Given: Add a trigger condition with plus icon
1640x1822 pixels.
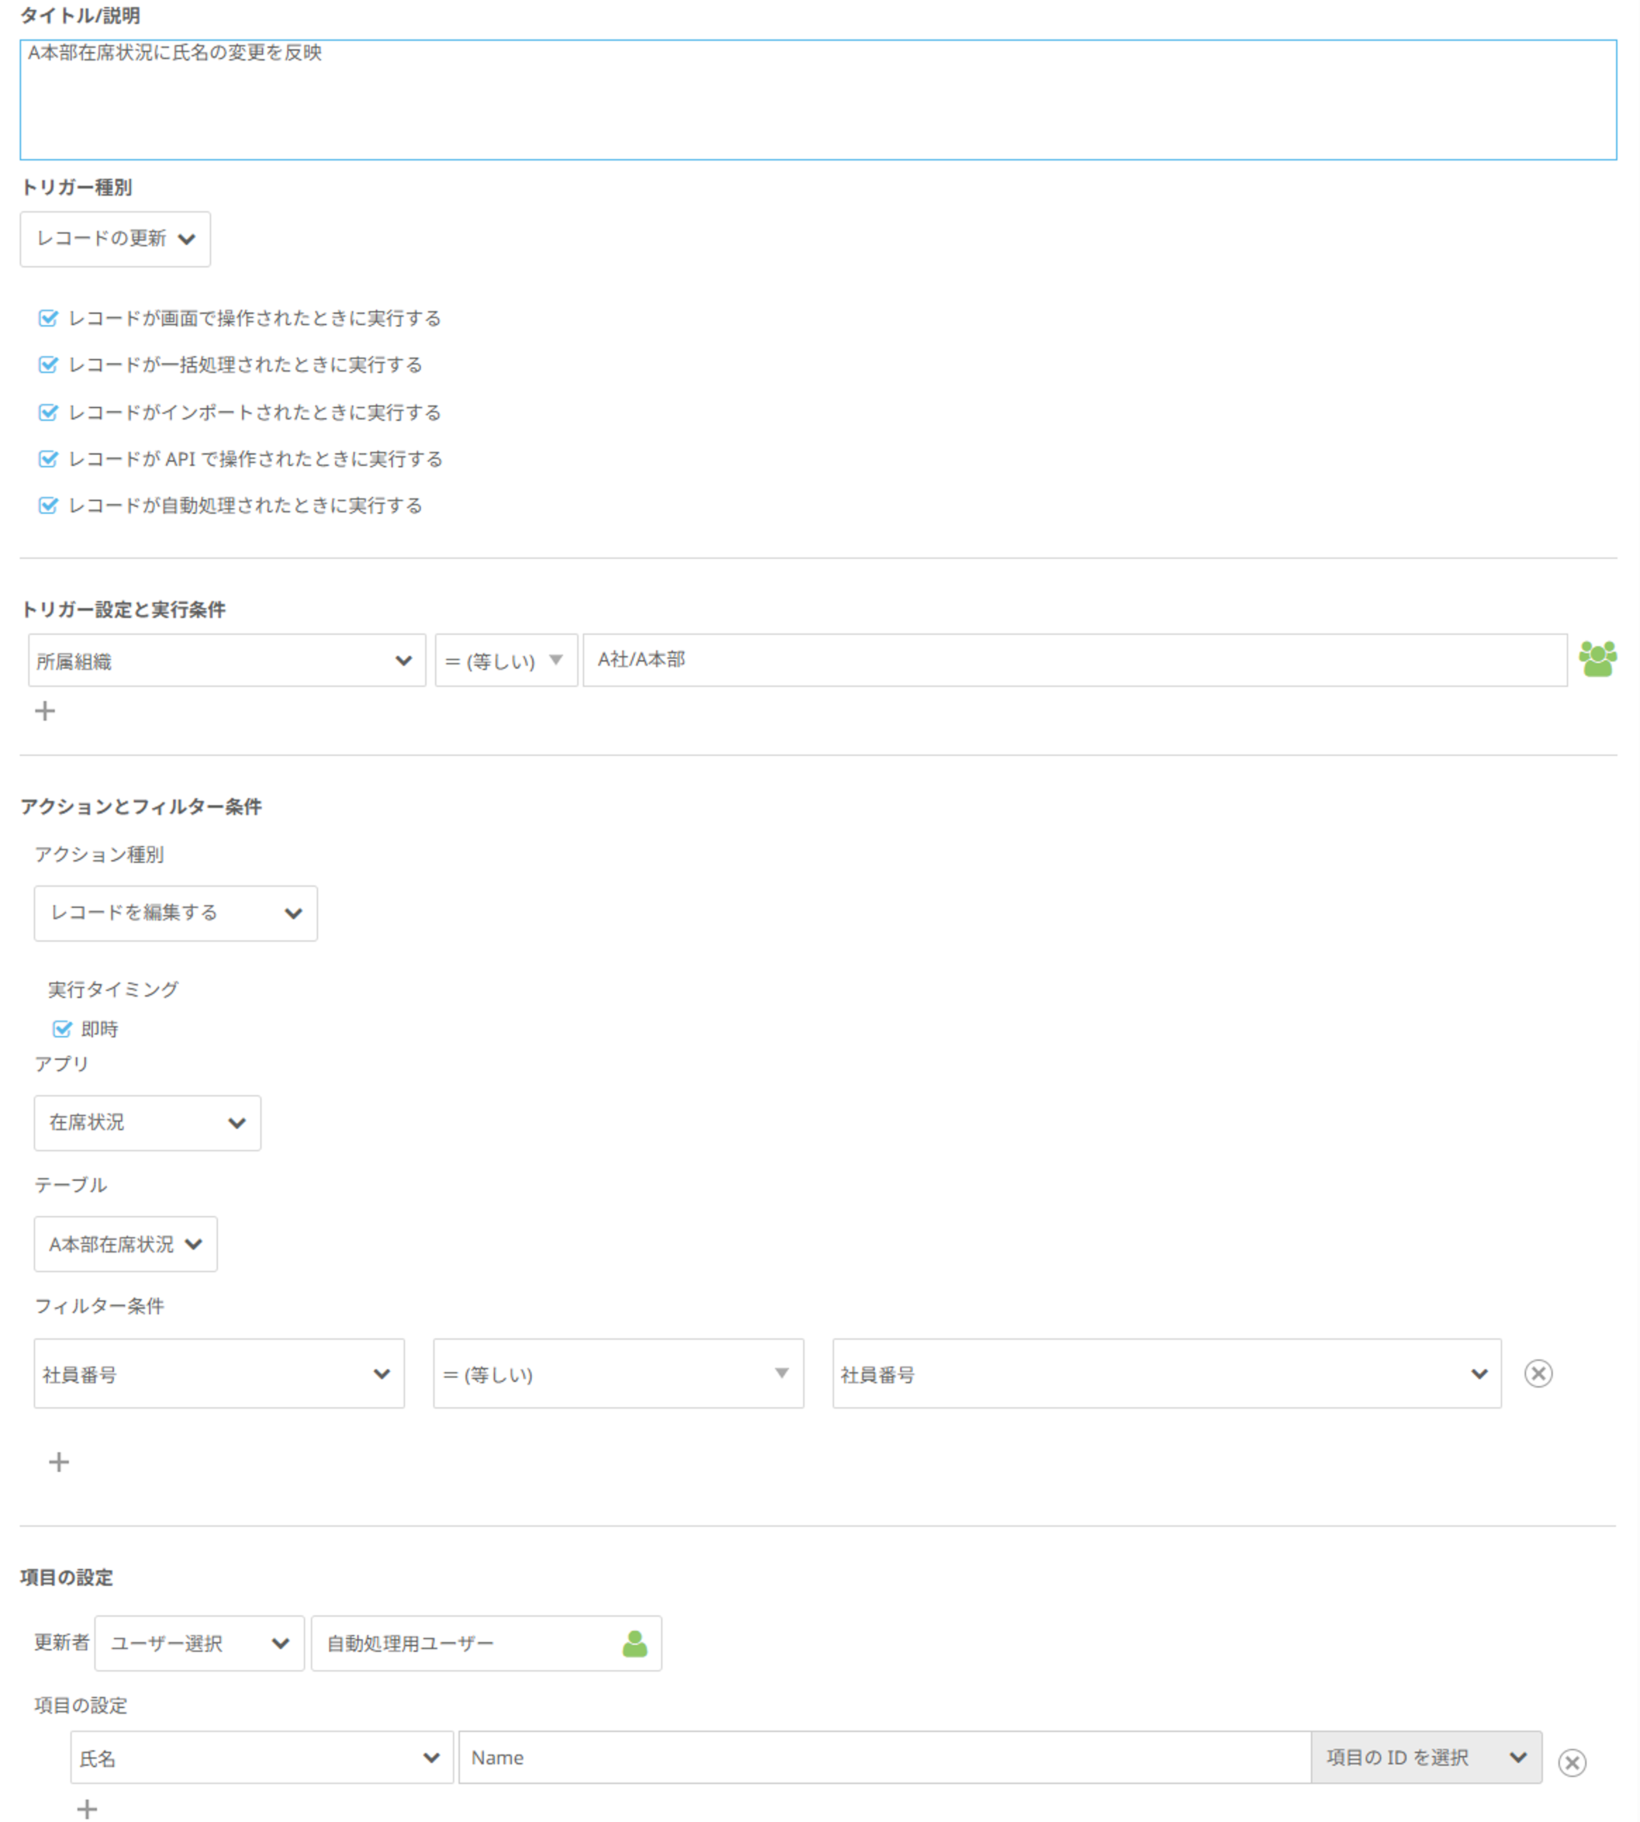Looking at the screenshot, I should click(x=45, y=711).
